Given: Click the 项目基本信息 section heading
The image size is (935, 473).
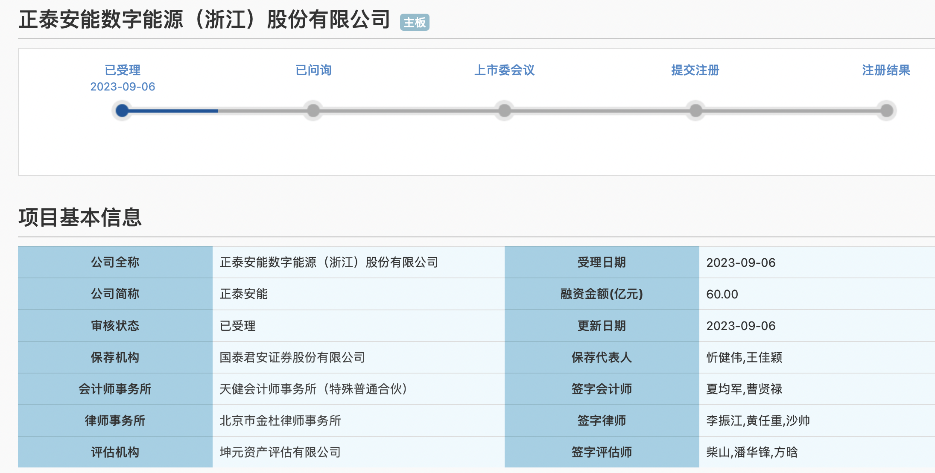Looking at the screenshot, I should [80, 217].
